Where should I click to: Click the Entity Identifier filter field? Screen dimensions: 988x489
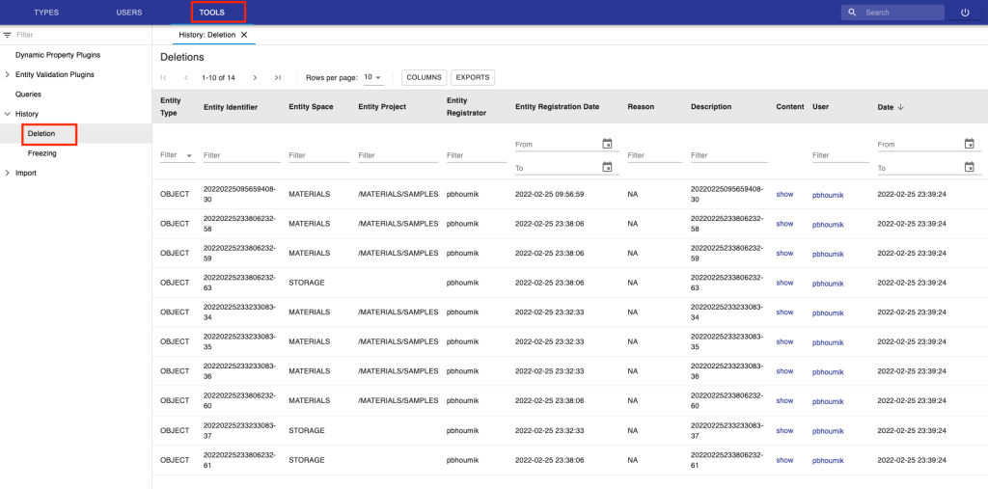tap(241, 155)
